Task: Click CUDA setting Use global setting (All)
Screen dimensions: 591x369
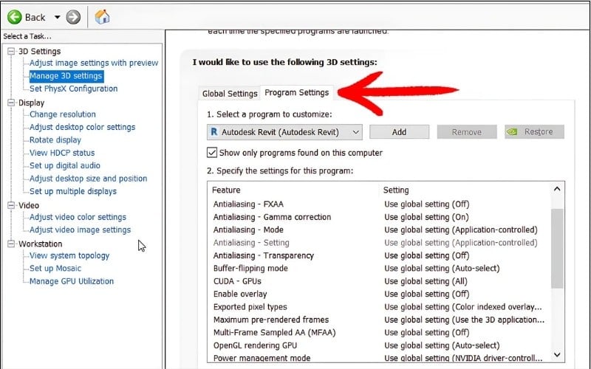Action: [426, 281]
